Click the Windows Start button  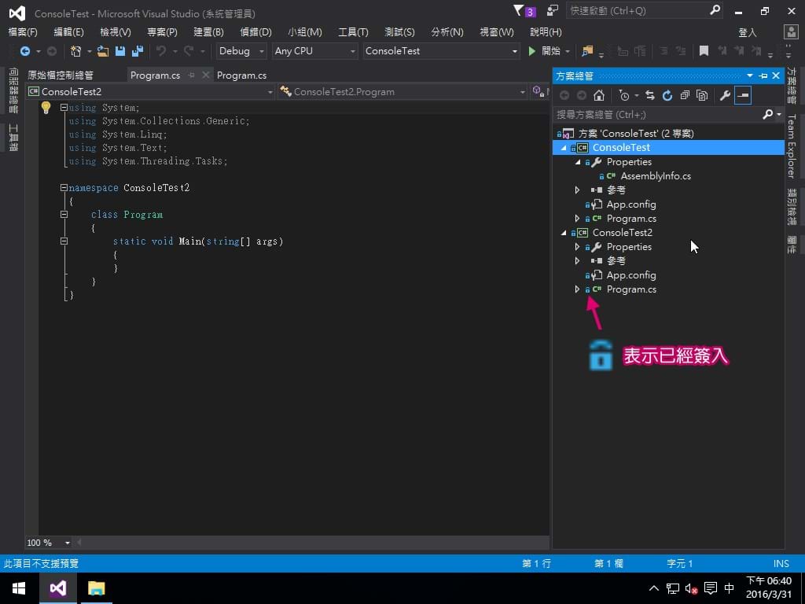[19, 588]
